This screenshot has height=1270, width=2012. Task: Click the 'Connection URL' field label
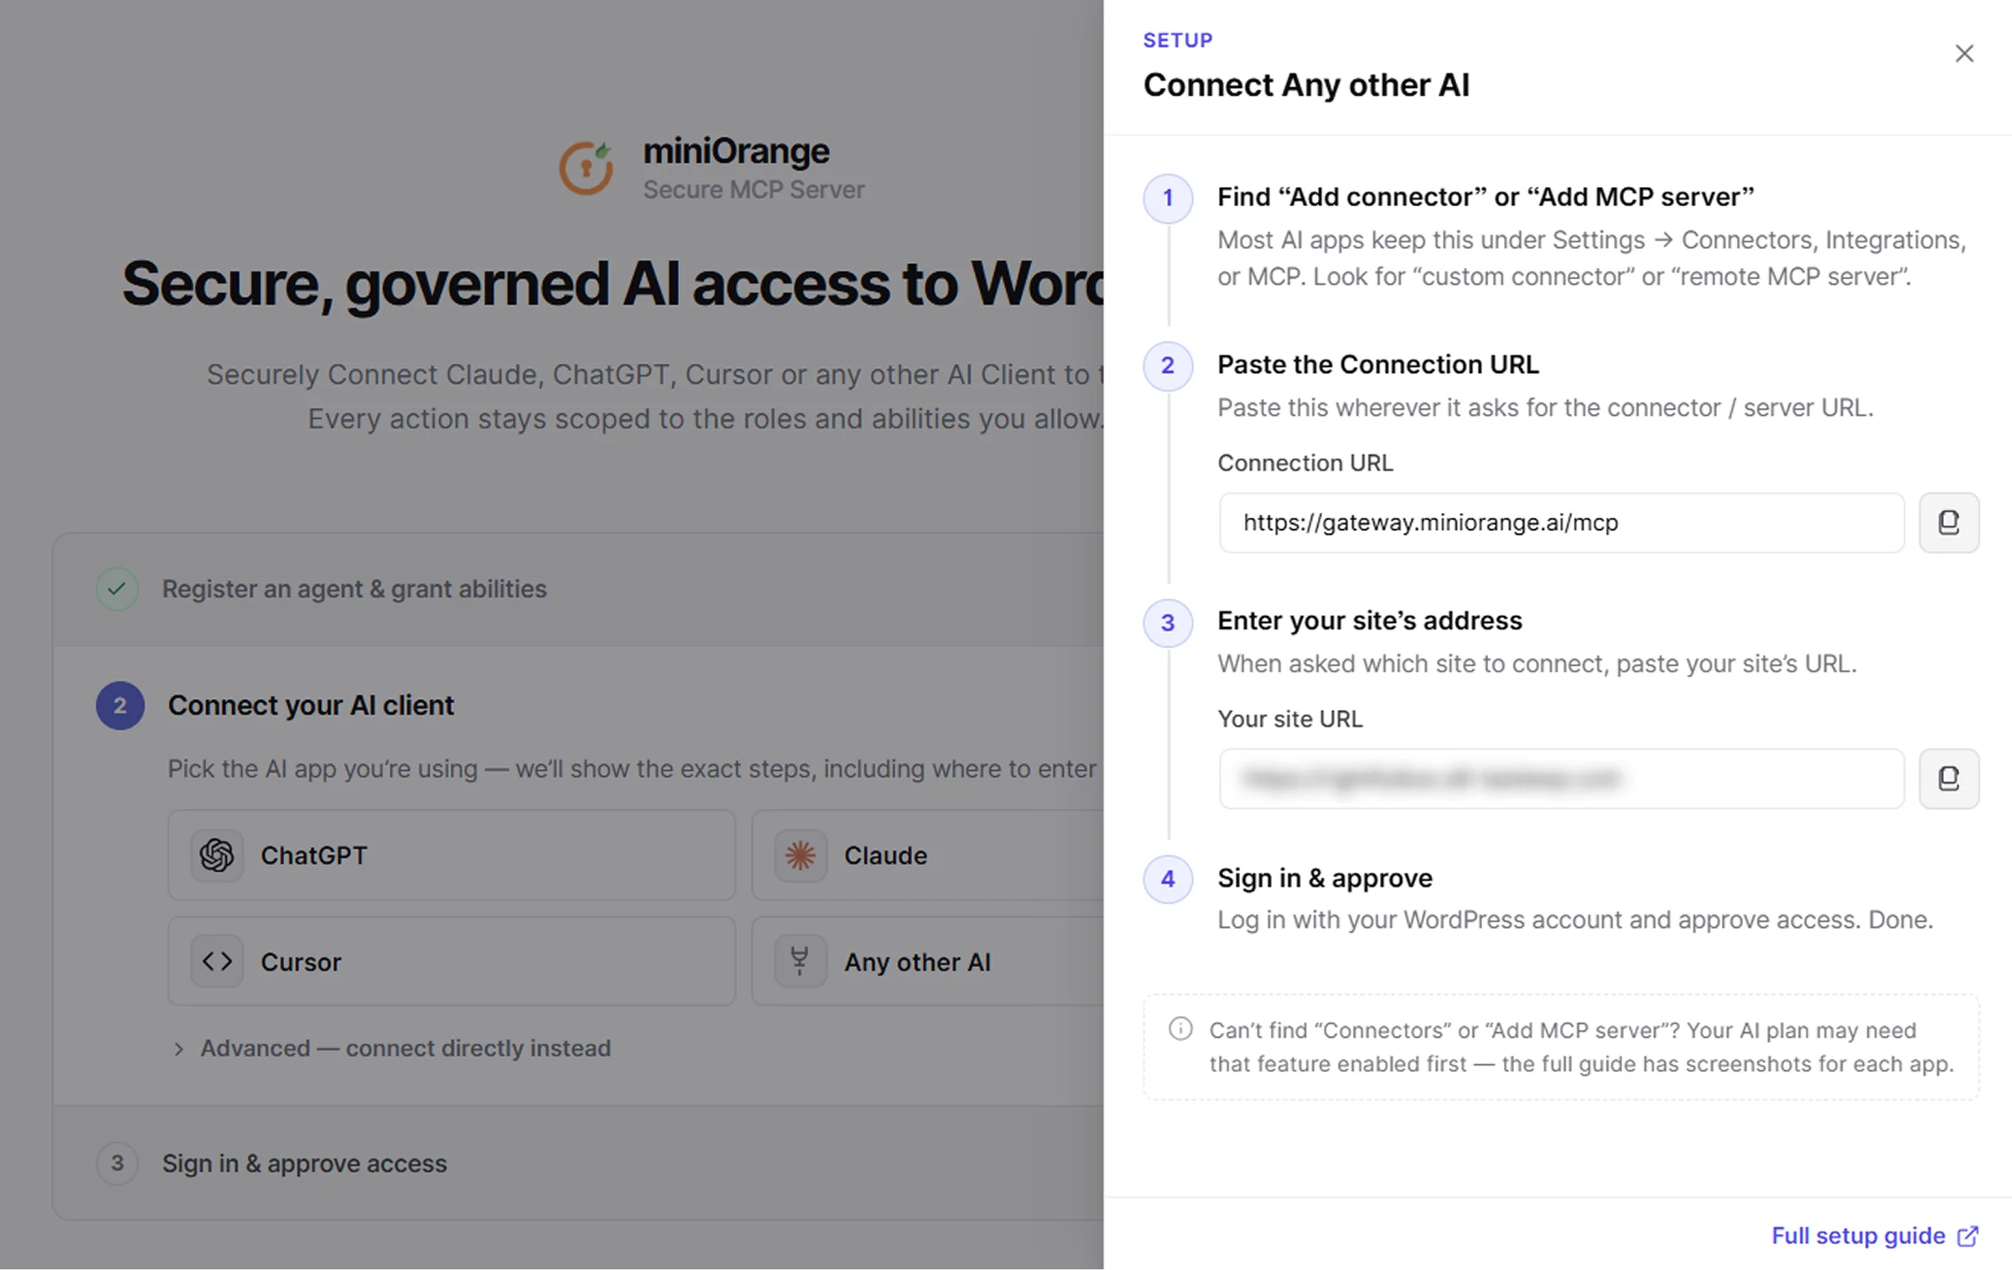click(x=1305, y=463)
